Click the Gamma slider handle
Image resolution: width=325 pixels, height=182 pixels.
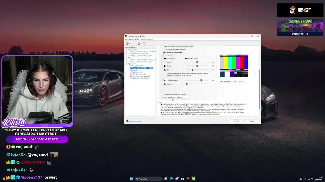(192, 70)
